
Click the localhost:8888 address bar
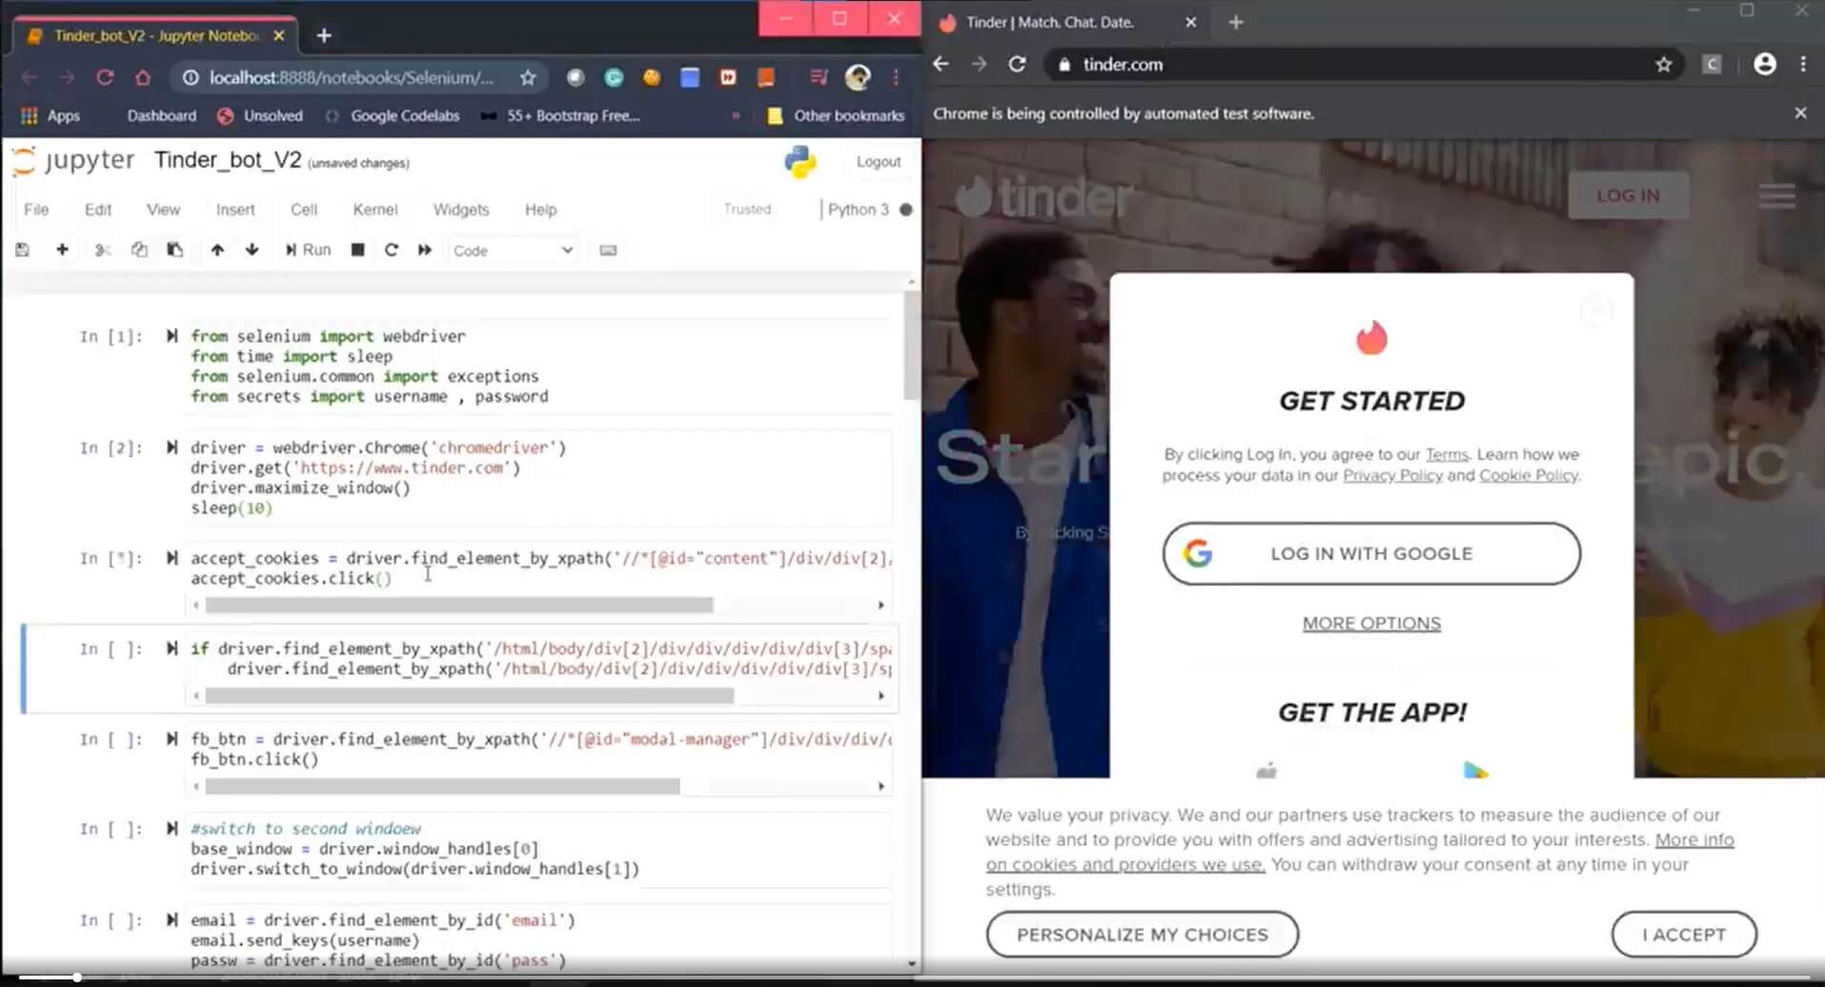click(x=352, y=77)
